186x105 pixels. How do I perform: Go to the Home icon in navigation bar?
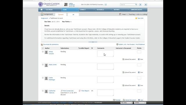point(41,10)
